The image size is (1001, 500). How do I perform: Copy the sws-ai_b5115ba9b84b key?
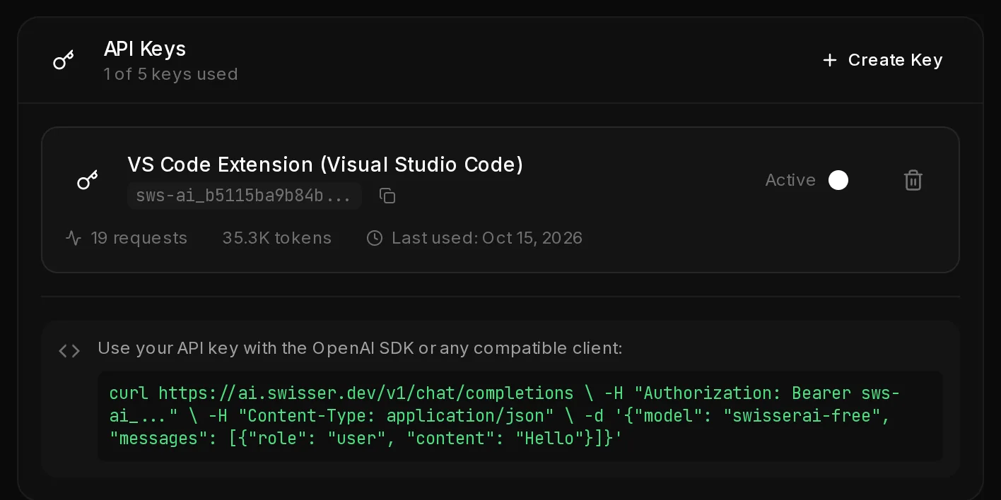click(387, 196)
